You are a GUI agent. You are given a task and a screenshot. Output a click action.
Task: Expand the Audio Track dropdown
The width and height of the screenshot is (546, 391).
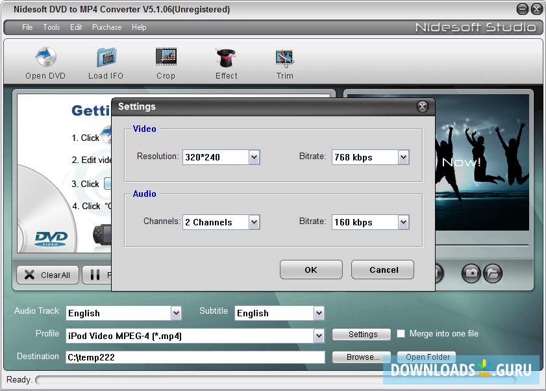(x=176, y=313)
